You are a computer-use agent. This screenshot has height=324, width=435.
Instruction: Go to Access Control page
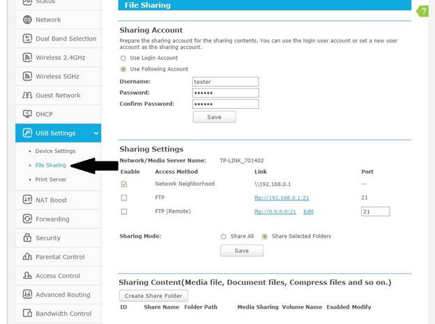(59, 276)
